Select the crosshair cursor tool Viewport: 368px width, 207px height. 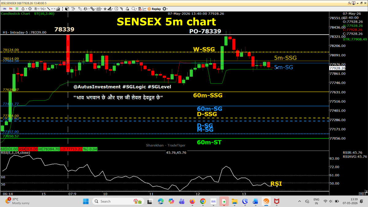(30, 9)
